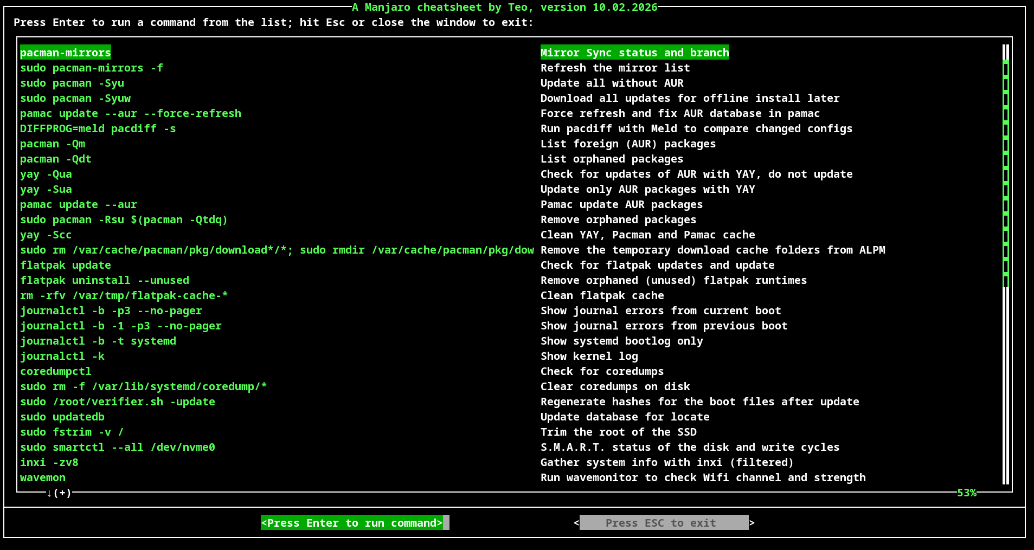Select the 'coredumpctl' entry
This screenshot has width=1034, height=550.
point(55,371)
